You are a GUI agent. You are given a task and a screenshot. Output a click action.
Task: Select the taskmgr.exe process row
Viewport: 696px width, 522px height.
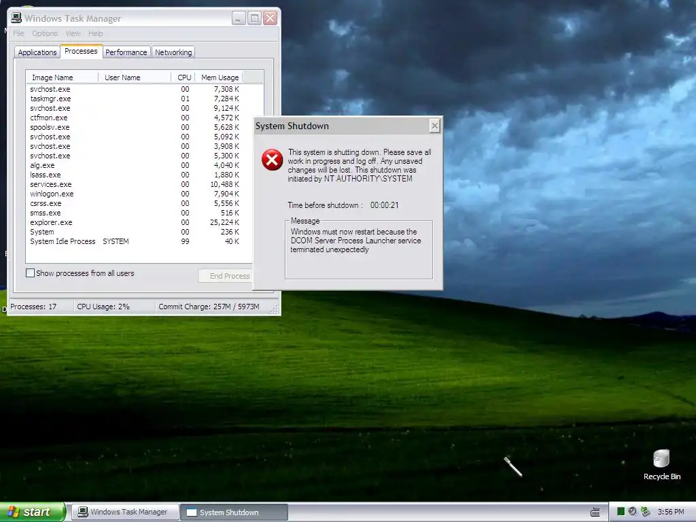[x=135, y=99]
